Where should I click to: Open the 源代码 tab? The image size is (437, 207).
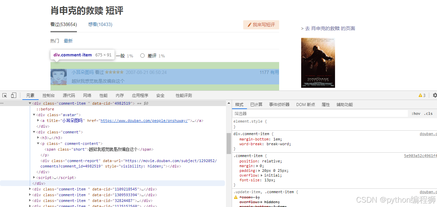[x=69, y=96]
